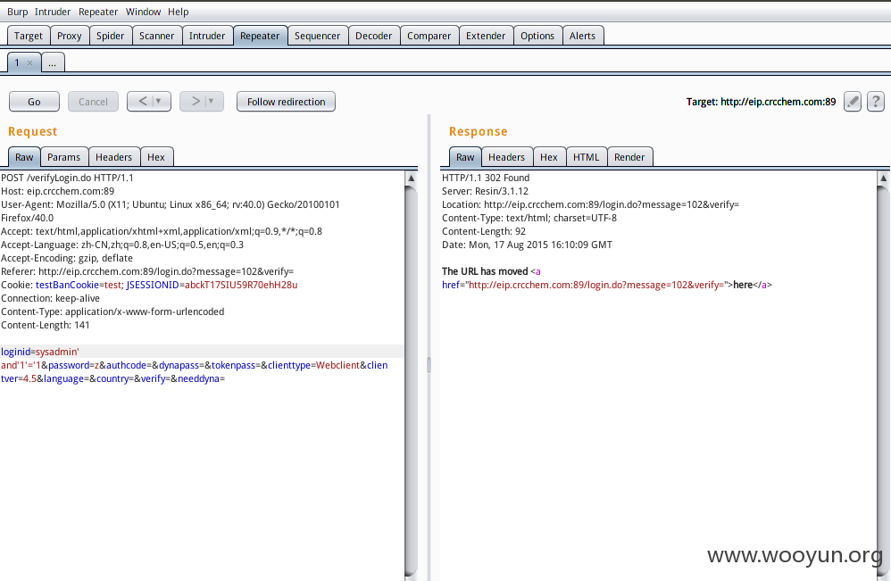Switch to the Alerts tab

click(582, 36)
